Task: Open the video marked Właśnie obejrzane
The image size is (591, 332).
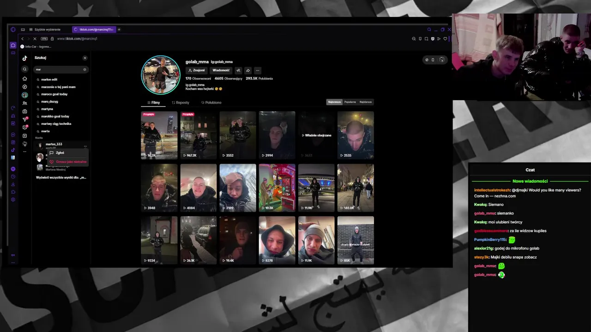Action: click(x=316, y=135)
